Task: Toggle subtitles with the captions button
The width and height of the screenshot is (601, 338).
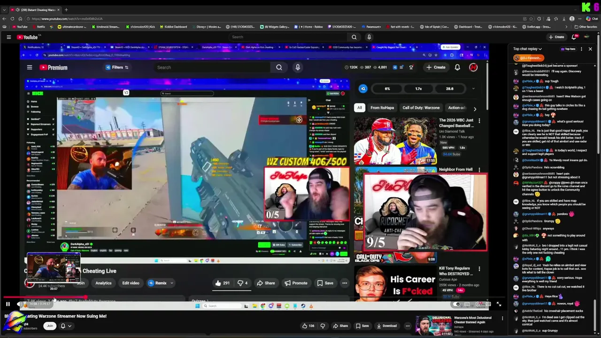Action: [467, 304]
